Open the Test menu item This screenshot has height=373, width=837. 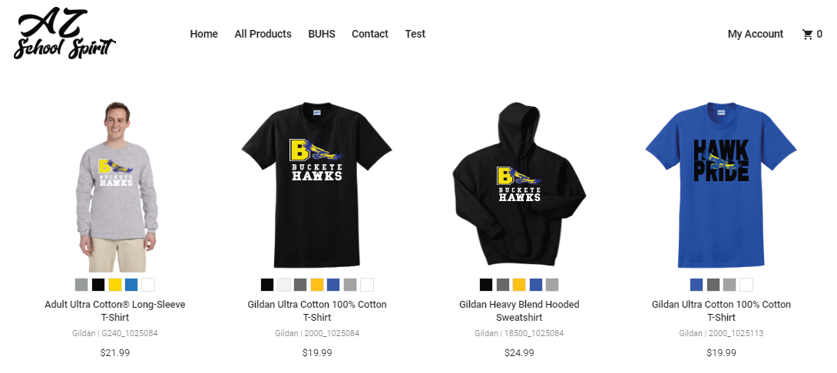click(x=415, y=34)
